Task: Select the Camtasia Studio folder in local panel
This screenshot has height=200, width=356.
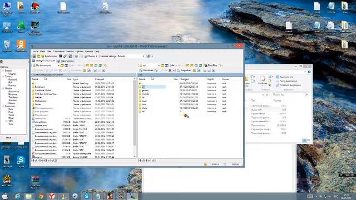Action: pos(43,90)
